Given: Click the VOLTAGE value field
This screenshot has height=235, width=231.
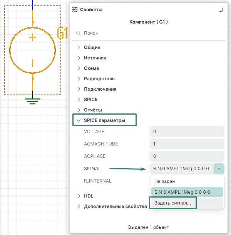Looking at the screenshot, I should point(187,132).
